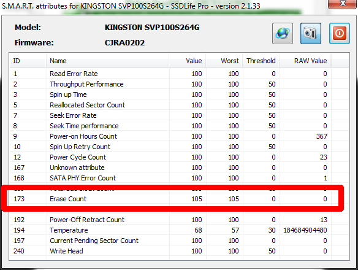The width and height of the screenshot is (358, 270).
Task: Close the S.M.A.R.T. attributes window
Action: click(342, 4)
